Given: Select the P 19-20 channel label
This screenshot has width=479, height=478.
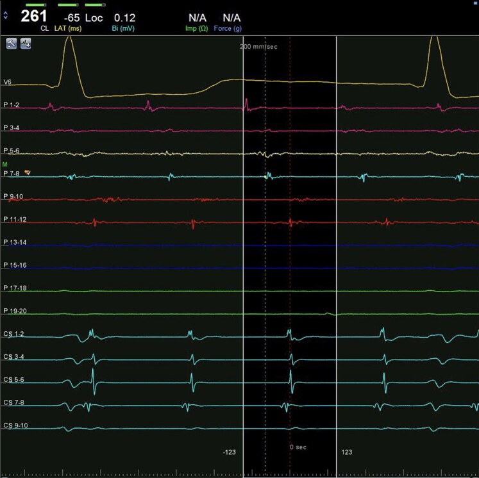Looking at the screenshot, I should pyautogui.click(x=15, y=311).
